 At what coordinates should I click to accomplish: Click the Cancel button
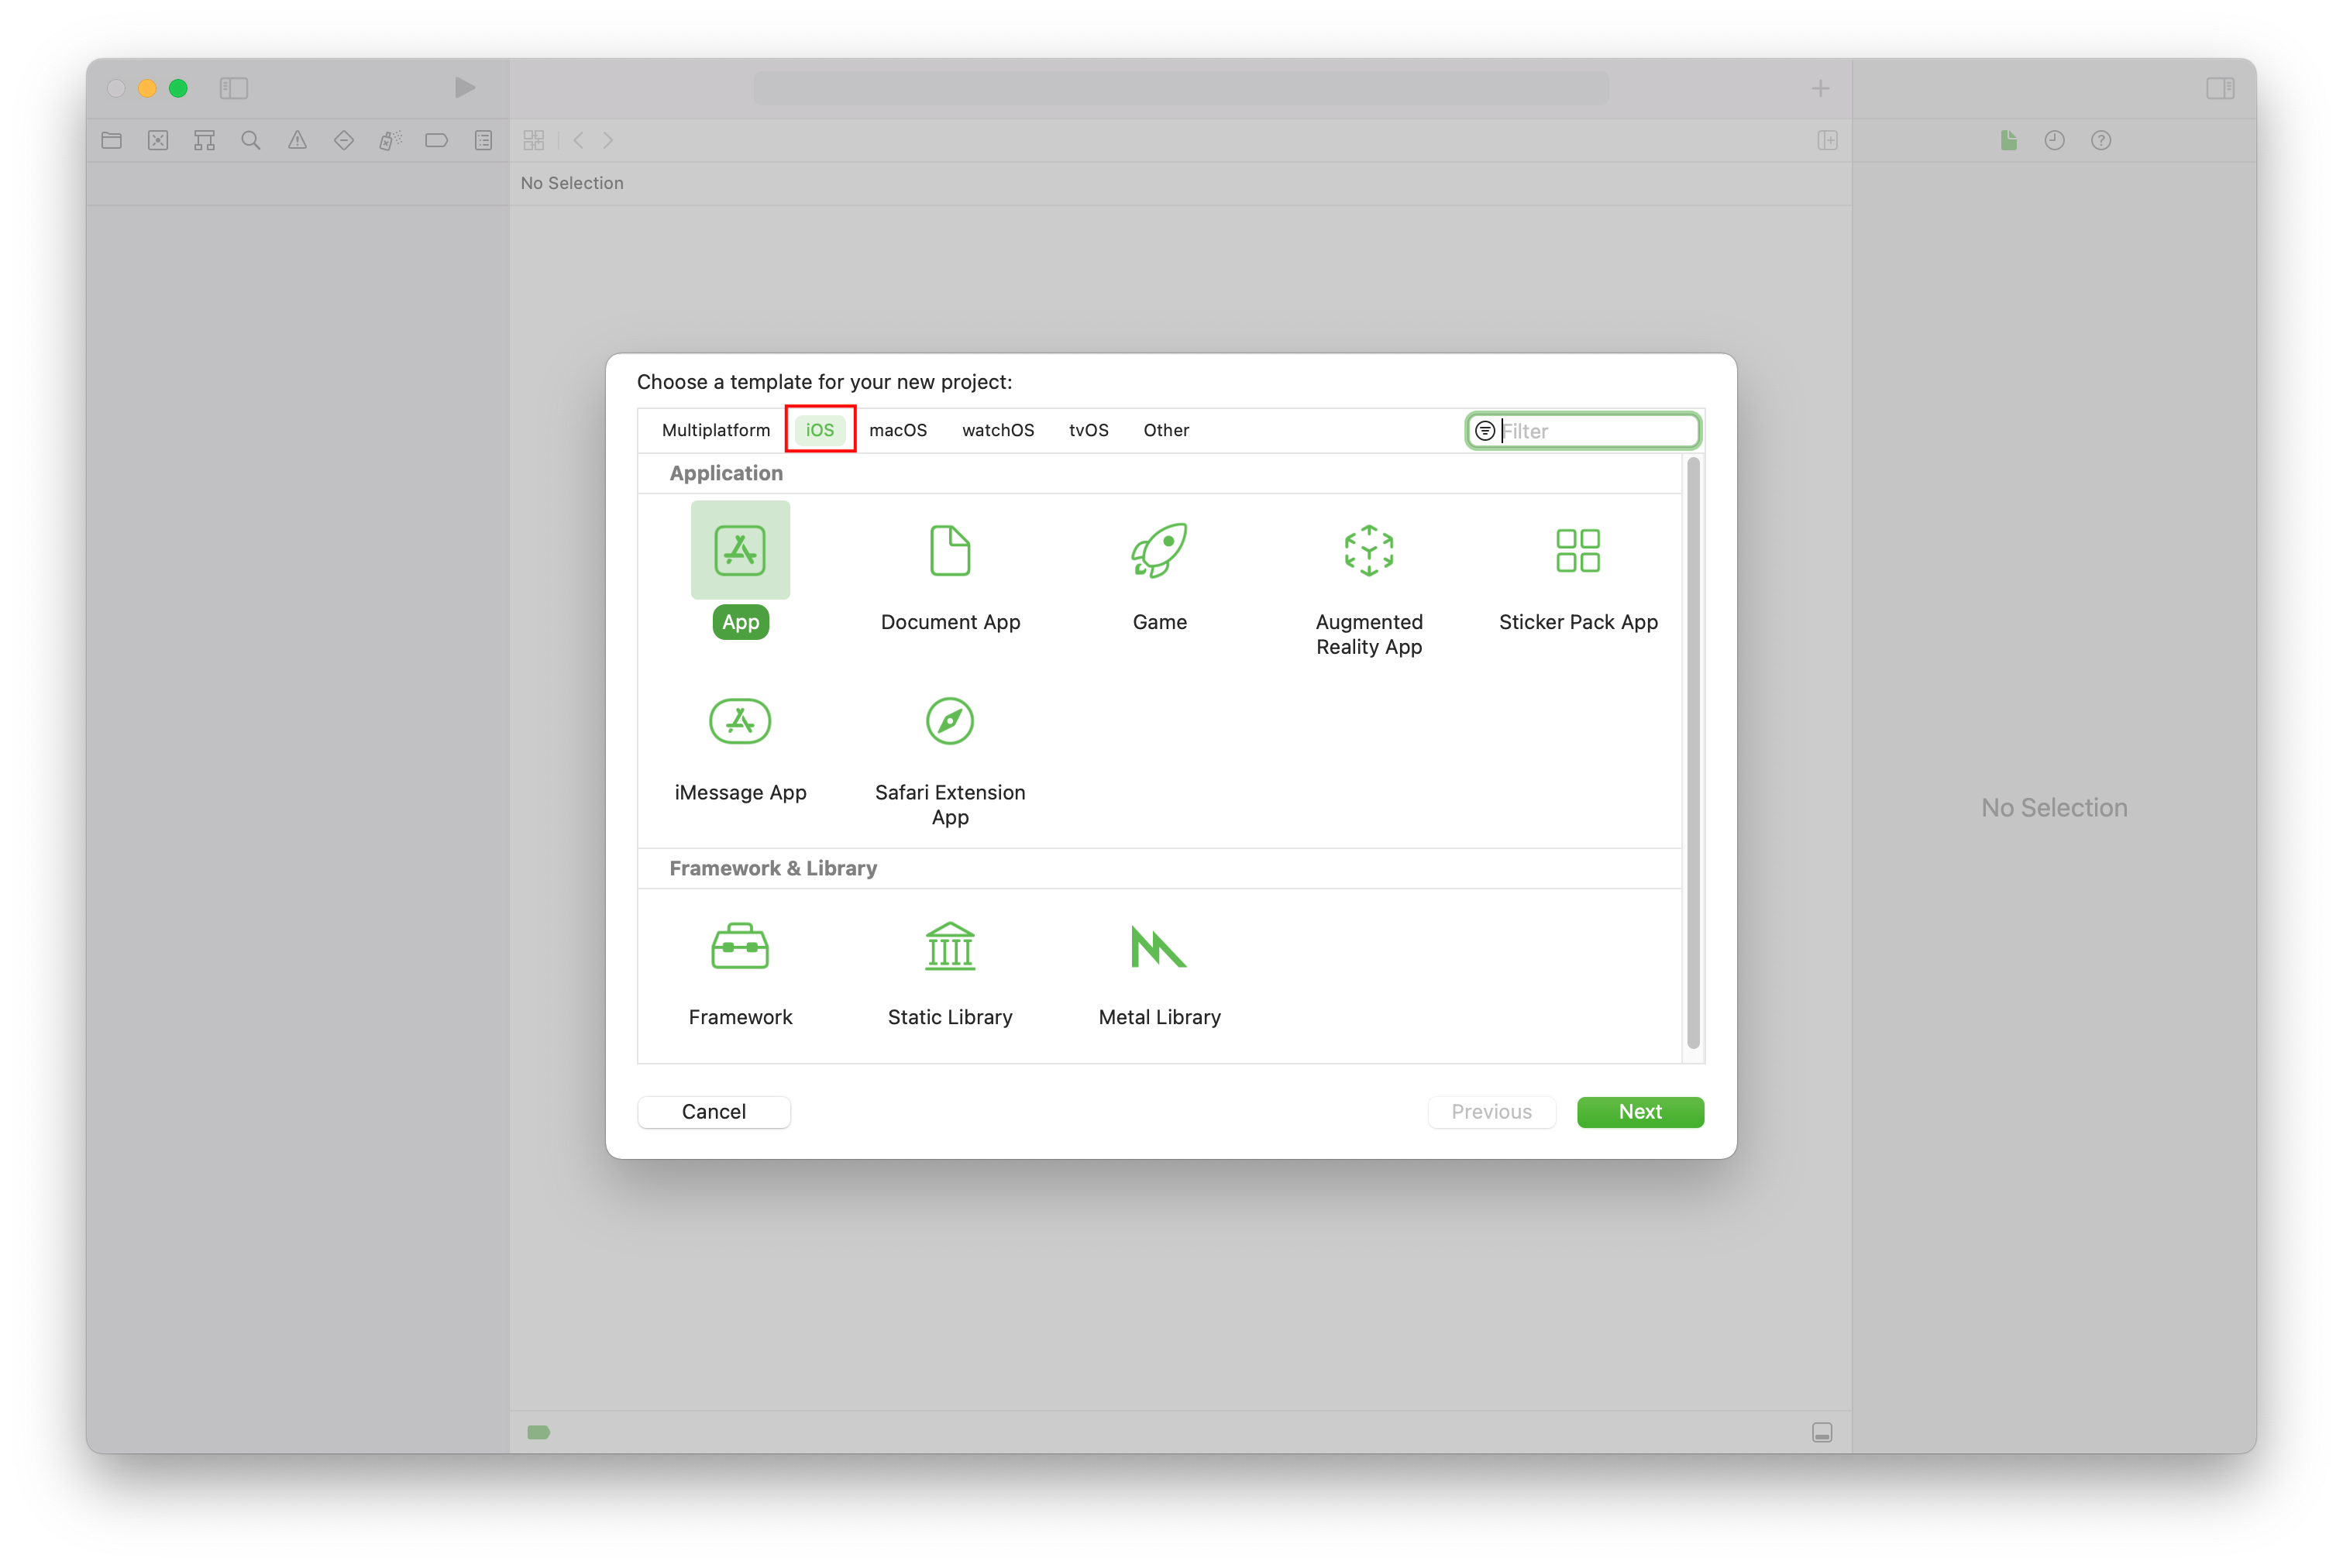click(x=714, y=1111)
